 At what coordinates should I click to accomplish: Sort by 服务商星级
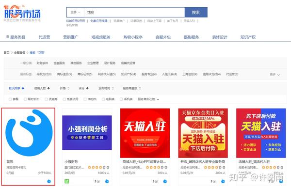(x=132, y=88)
